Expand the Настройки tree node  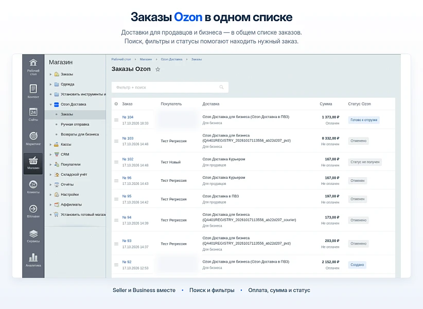click(50, 195)
